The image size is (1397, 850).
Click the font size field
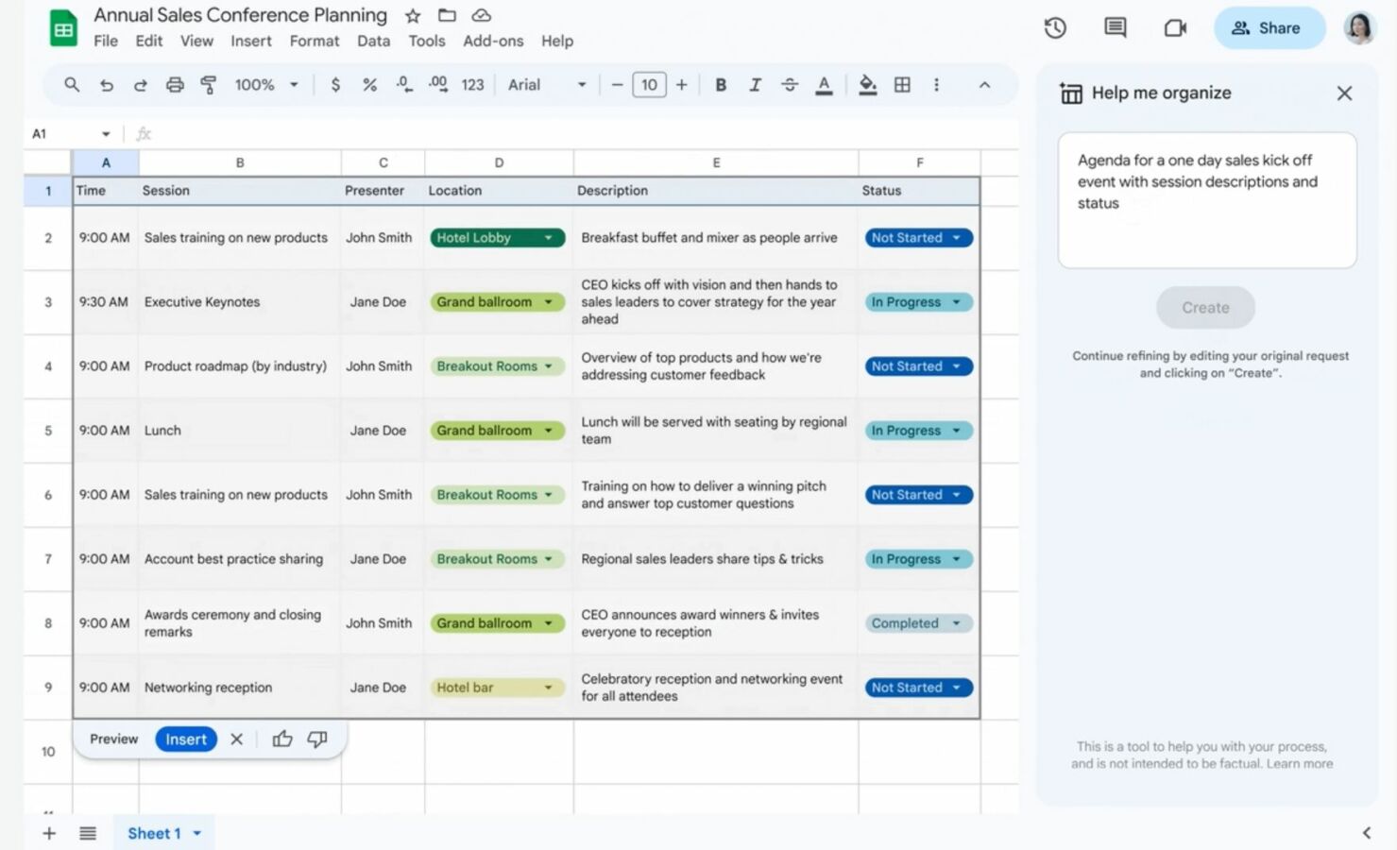coord(649,85)
